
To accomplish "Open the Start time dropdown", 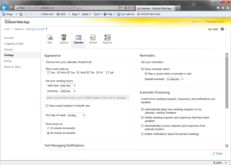I will (x=68, y=86).
